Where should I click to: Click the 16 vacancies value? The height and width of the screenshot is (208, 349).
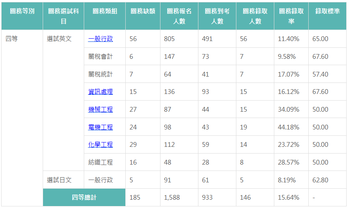(133, 162)
